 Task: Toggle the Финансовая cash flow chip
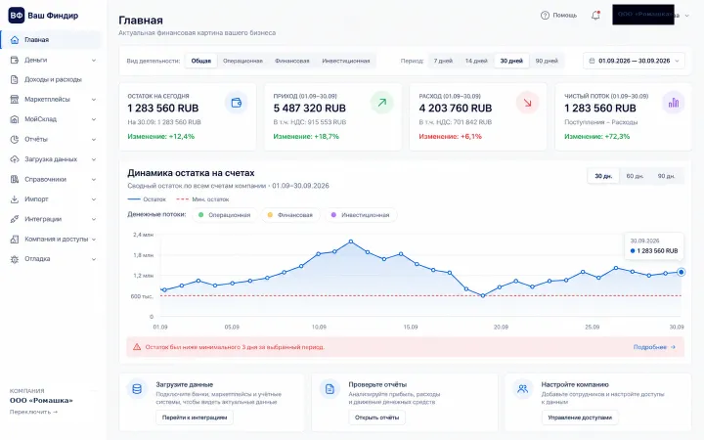290,215
